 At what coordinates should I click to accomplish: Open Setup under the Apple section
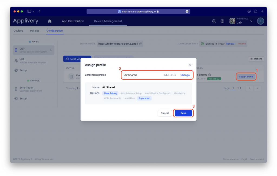(23, 70)
